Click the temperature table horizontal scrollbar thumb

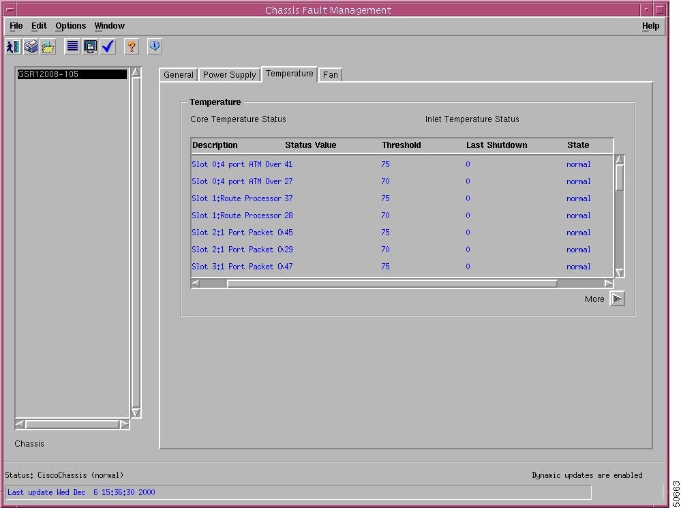tap(392, 284)
